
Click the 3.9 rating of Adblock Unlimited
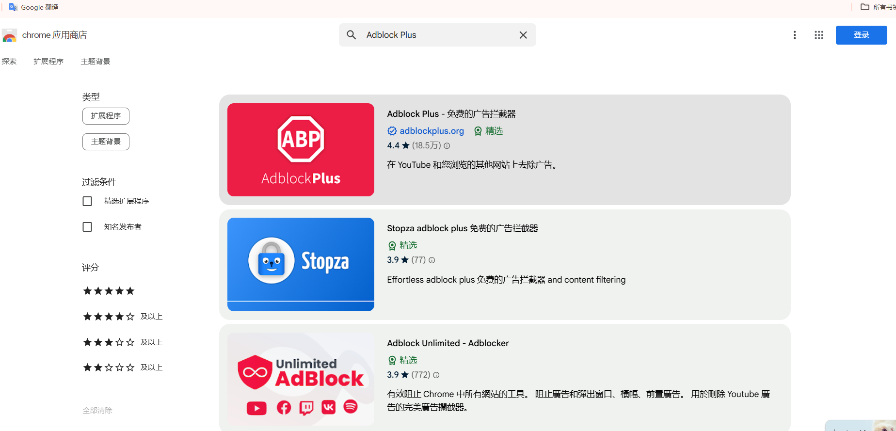point(398,375)
